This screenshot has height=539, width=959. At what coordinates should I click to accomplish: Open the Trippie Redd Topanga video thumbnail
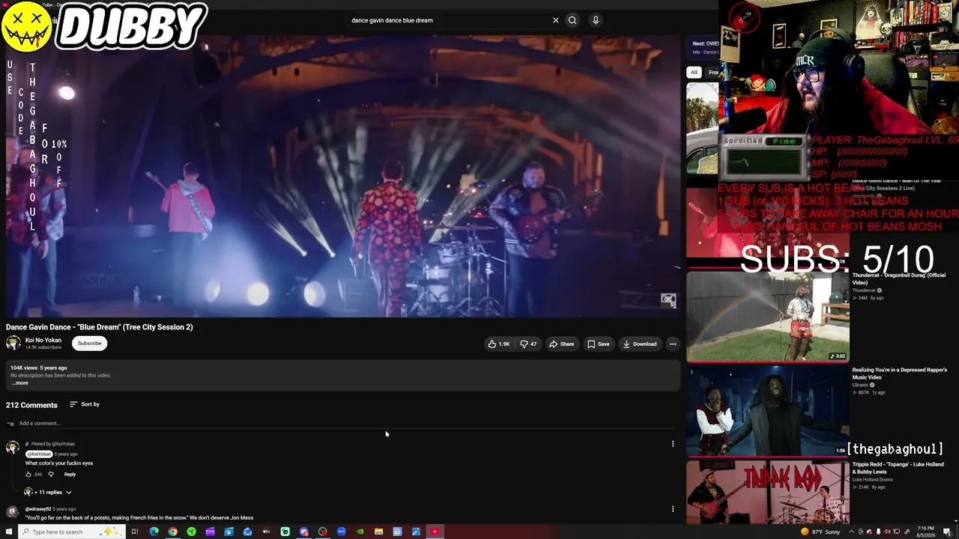click(x=768, y=492)
